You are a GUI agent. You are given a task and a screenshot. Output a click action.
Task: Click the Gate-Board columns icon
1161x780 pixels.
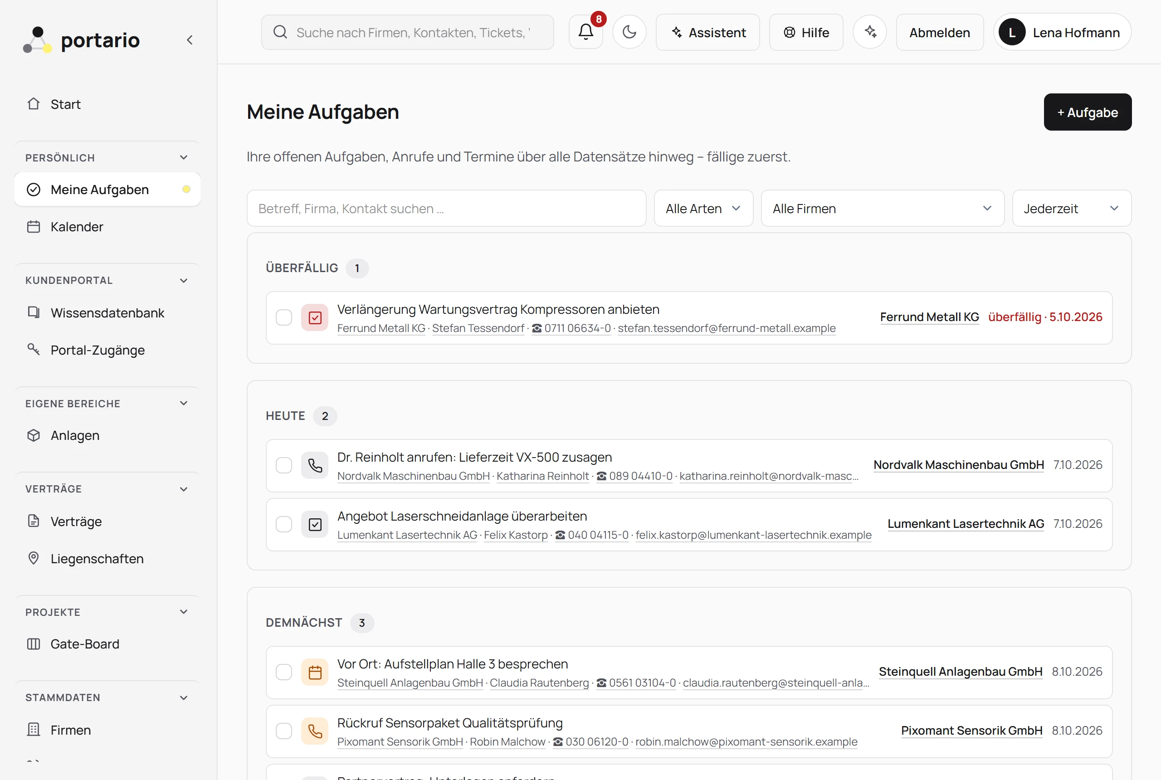tap(33, 643)
